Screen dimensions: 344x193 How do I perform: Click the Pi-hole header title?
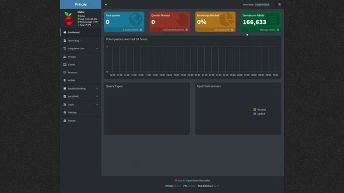pyautogui.click(x=81, y=4)
